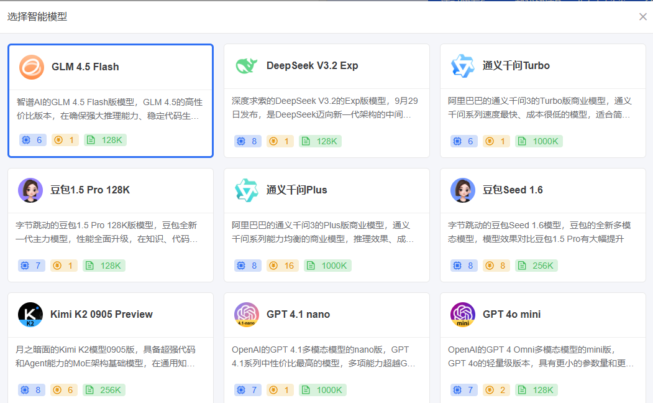The image size is (653, 403).
Task: Click the 1000K badge on 通义千问Turbo
Action: point(539,141)
